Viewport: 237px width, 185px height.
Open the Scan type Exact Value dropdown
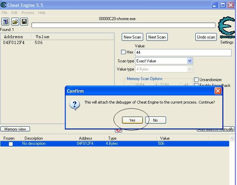tap(190, 61)
